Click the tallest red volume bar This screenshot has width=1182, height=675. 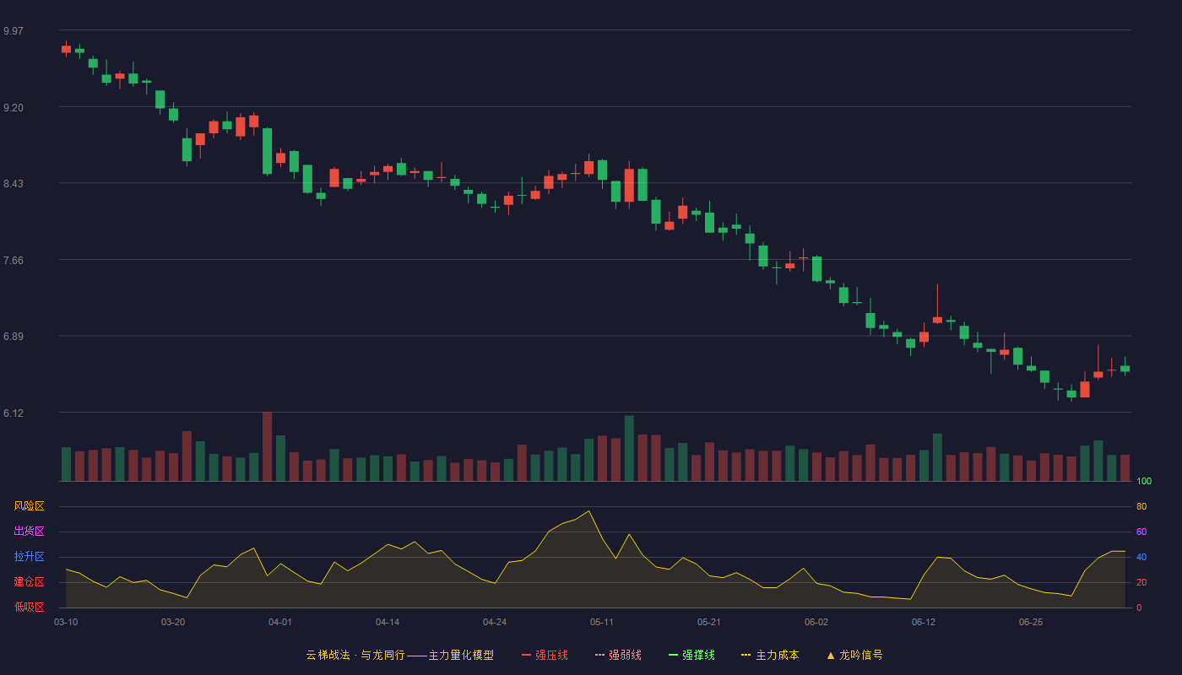tap(267, 446)
